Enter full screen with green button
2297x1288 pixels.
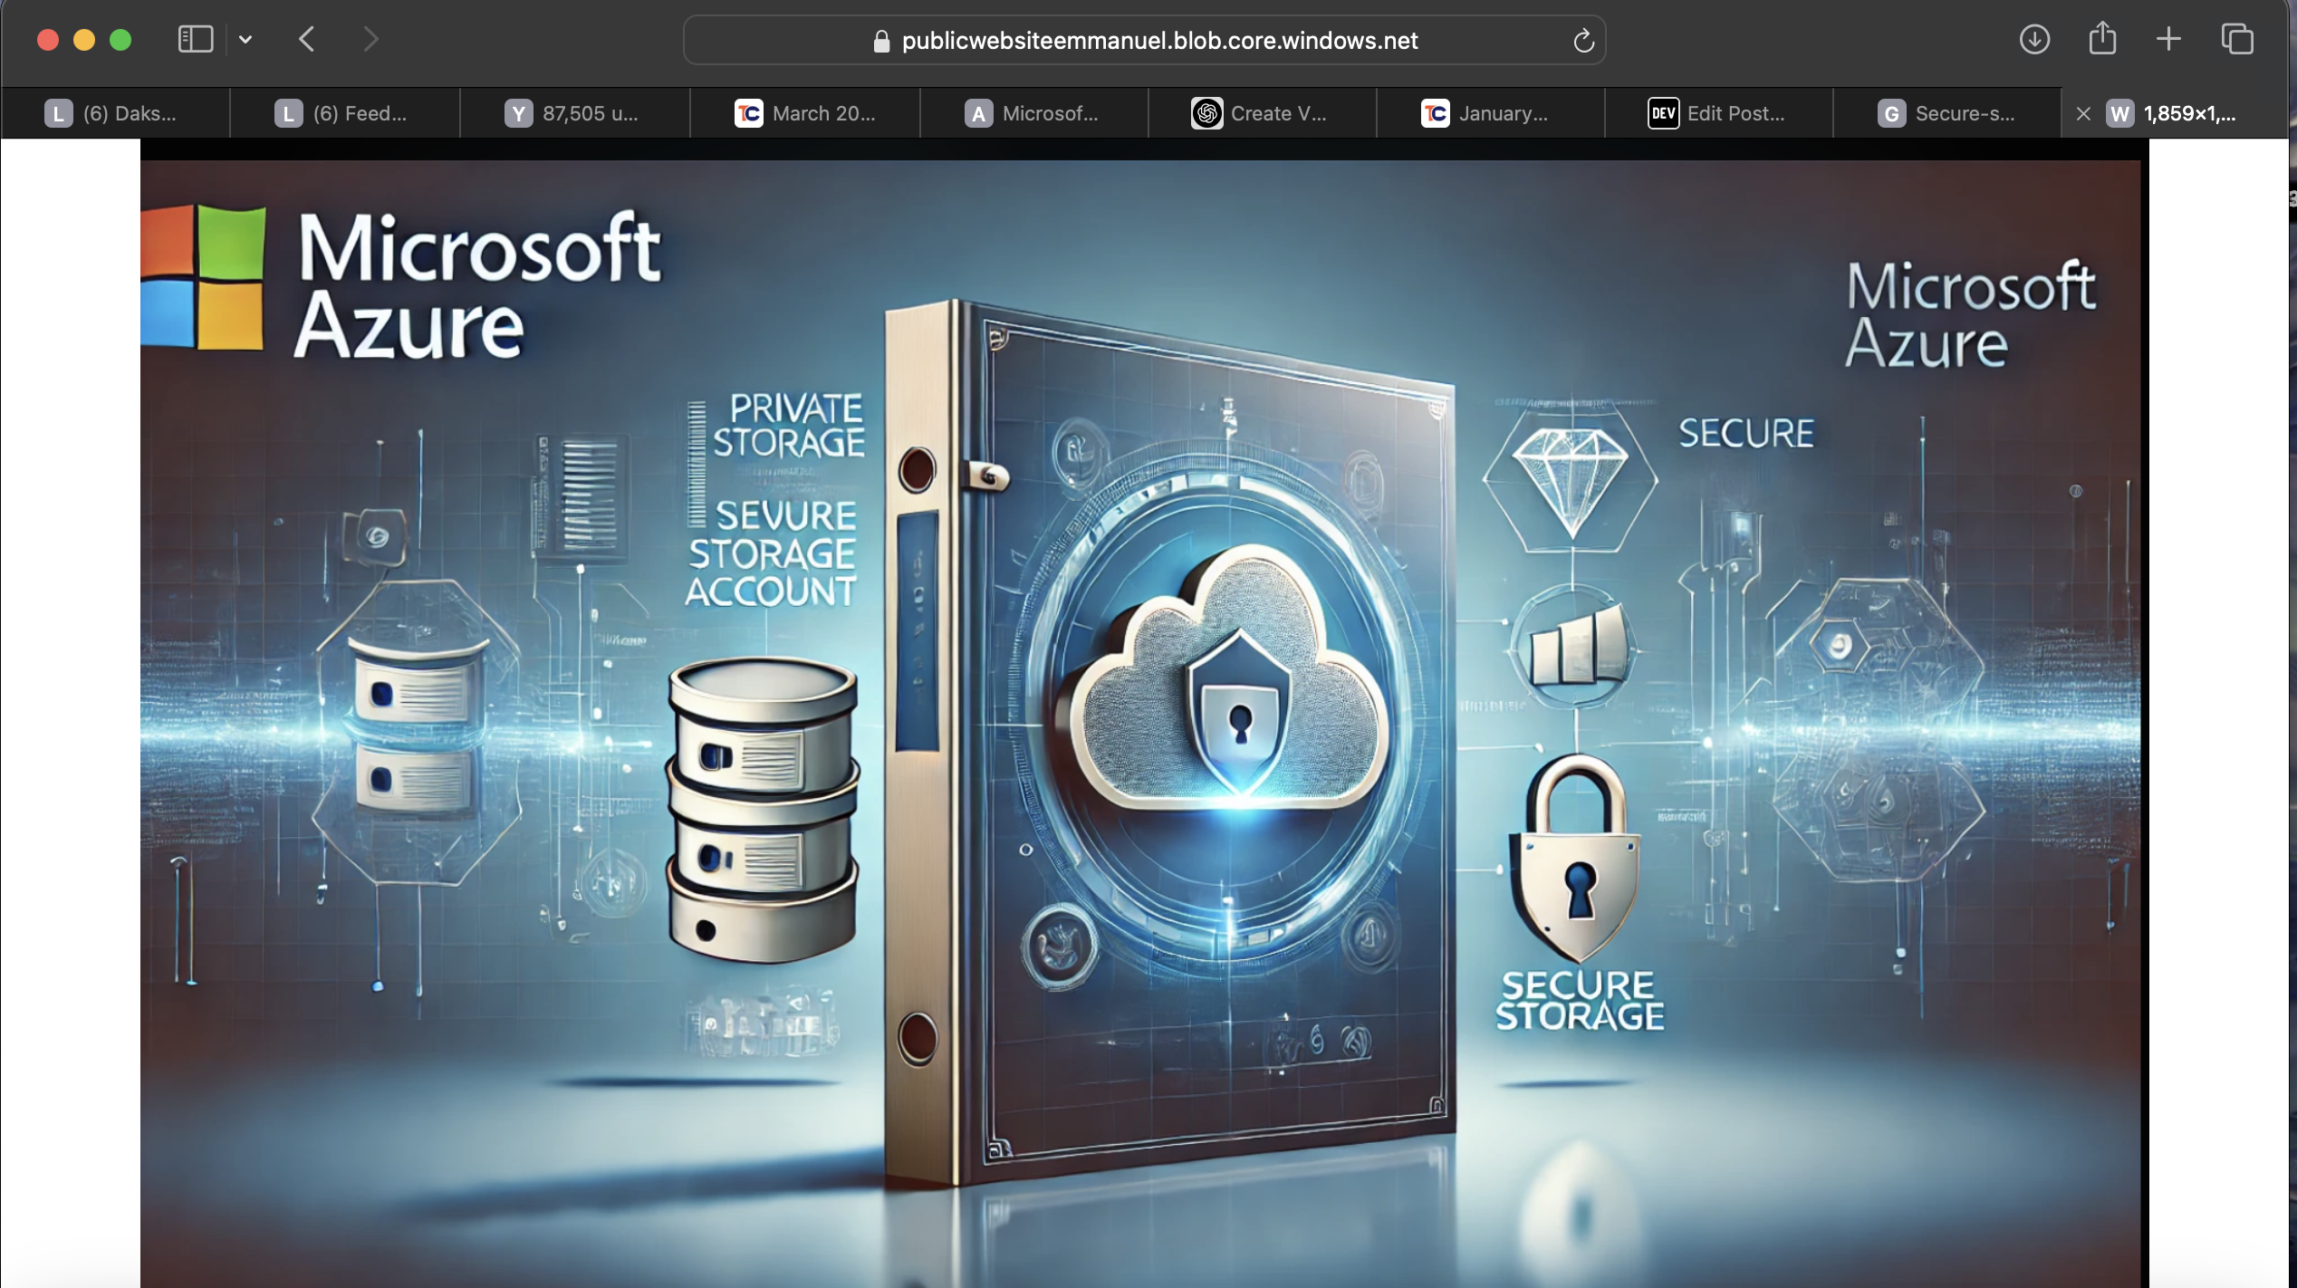(120, 40)
